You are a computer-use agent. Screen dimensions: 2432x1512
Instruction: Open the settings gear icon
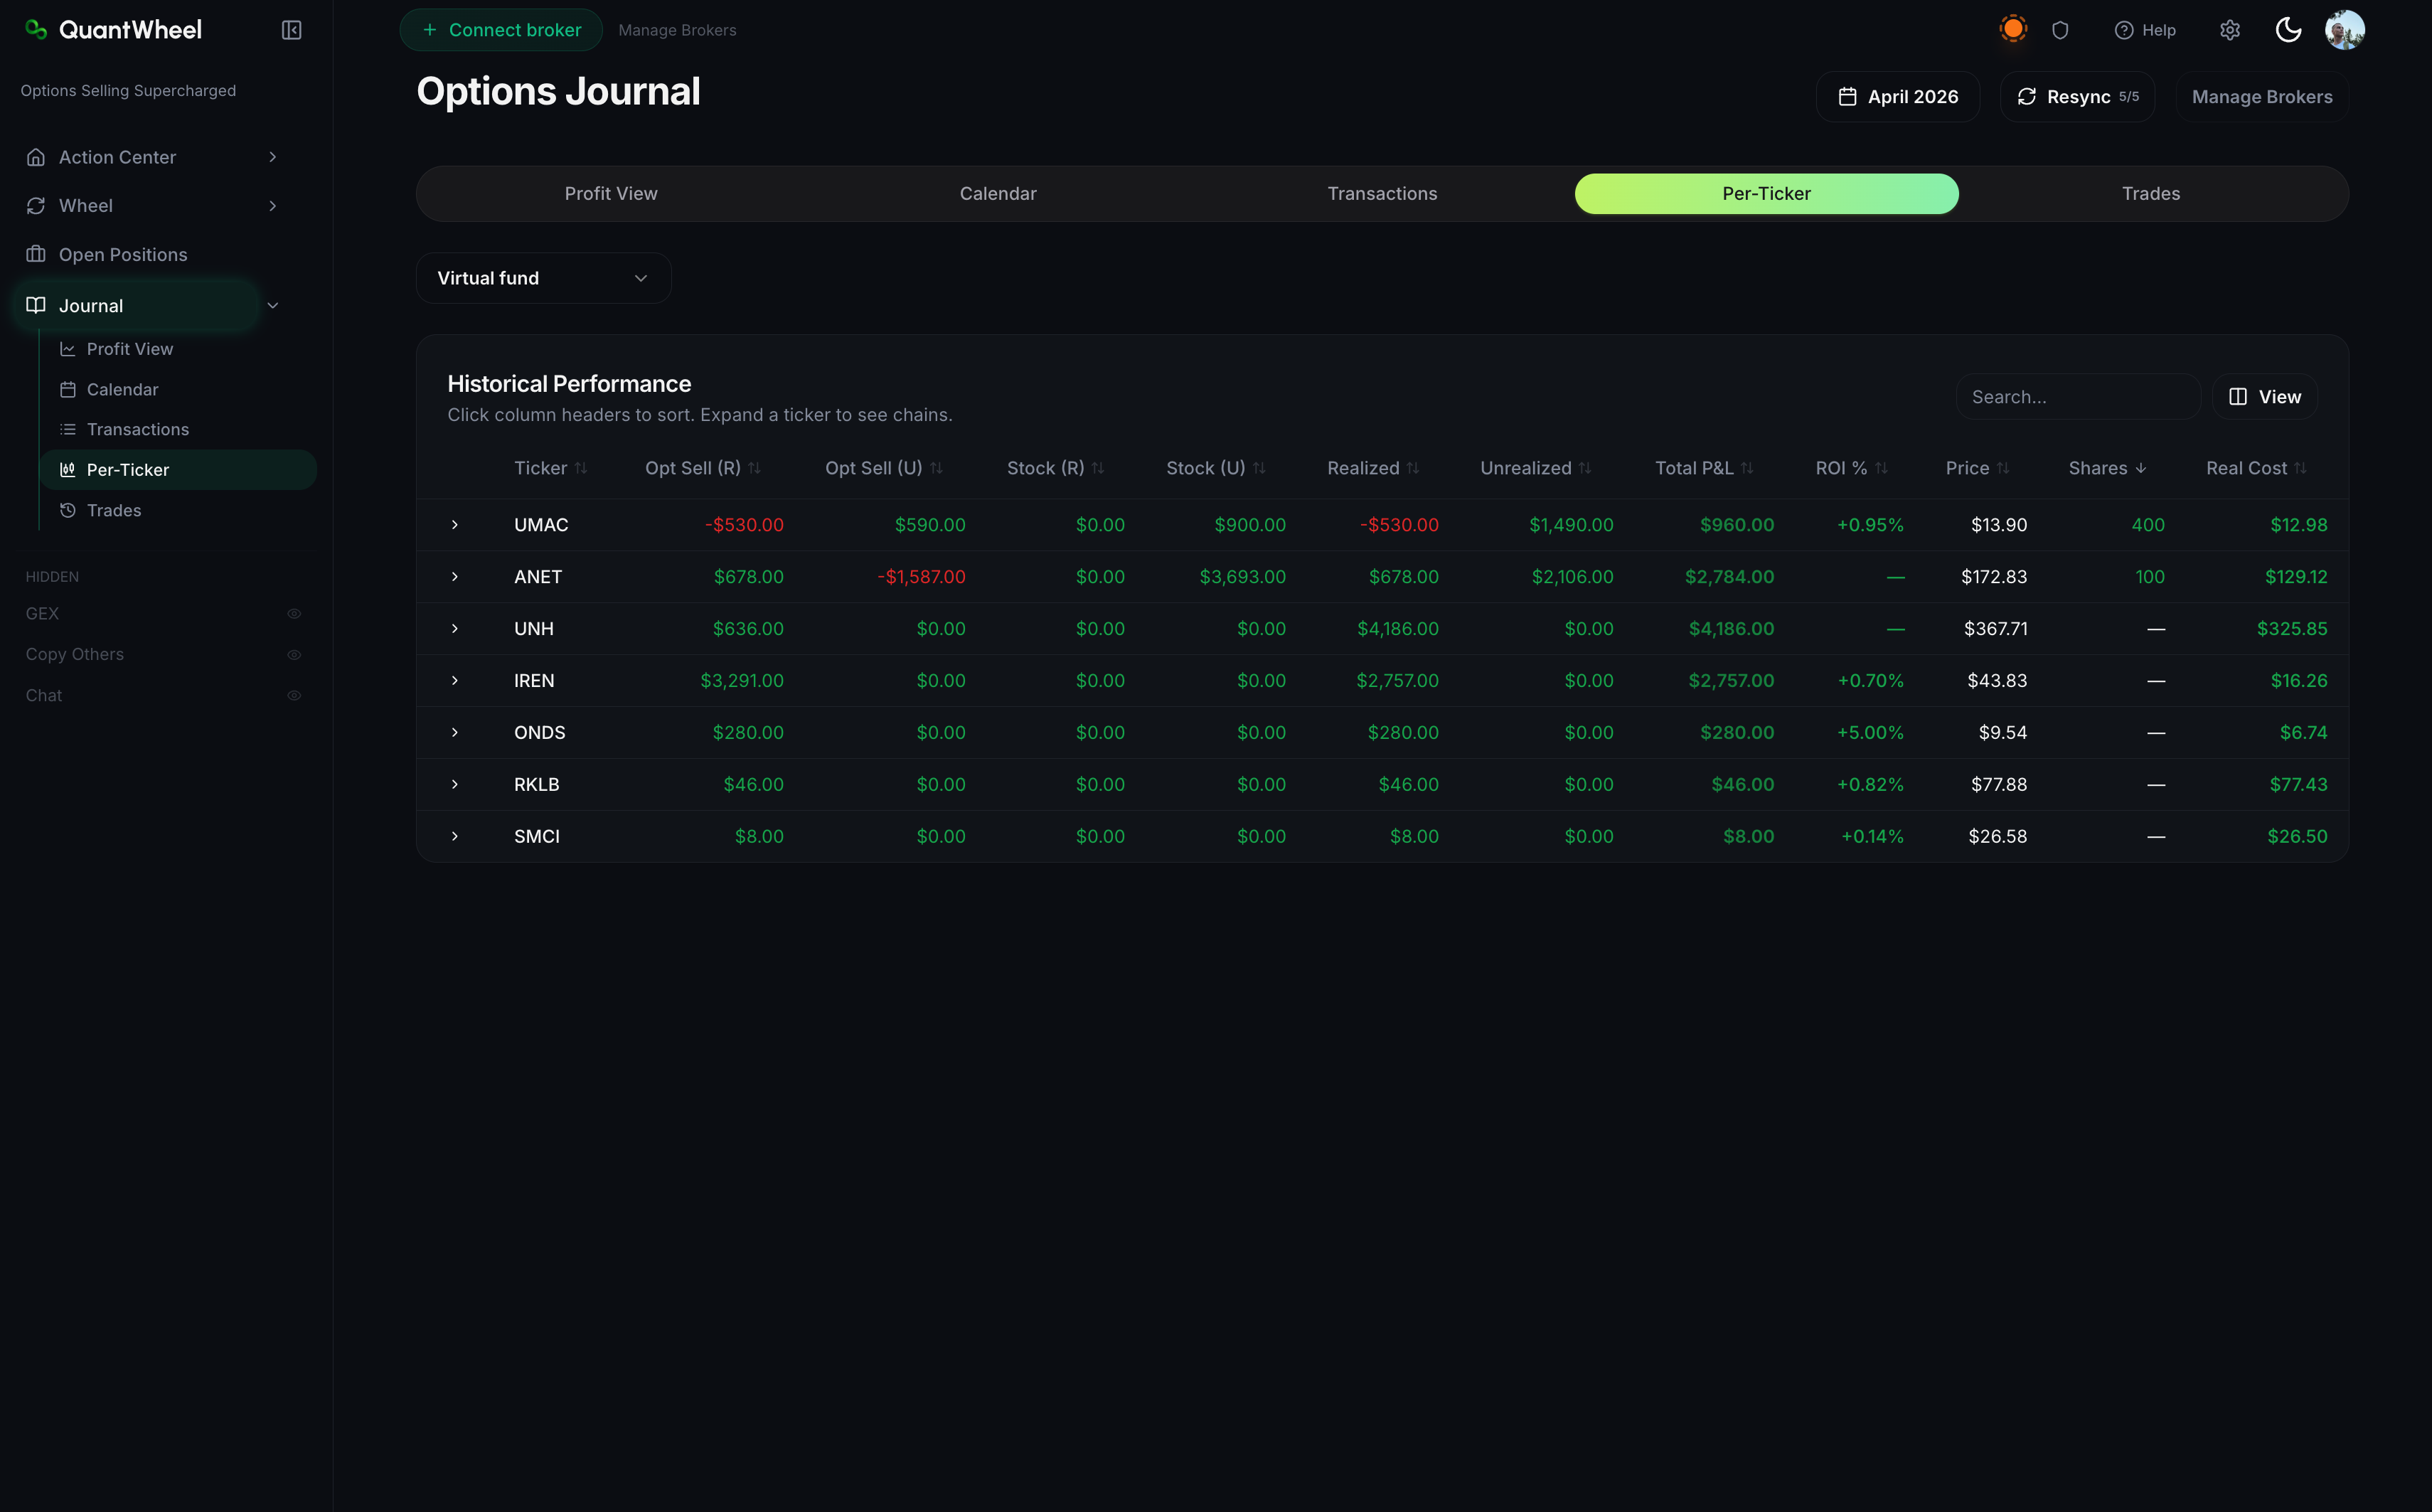2230,30
